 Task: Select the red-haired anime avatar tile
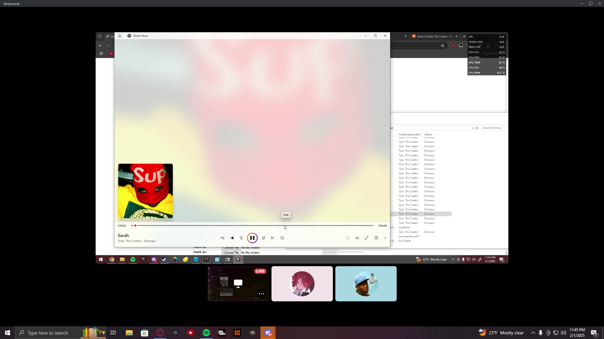[x=302, y=284]
